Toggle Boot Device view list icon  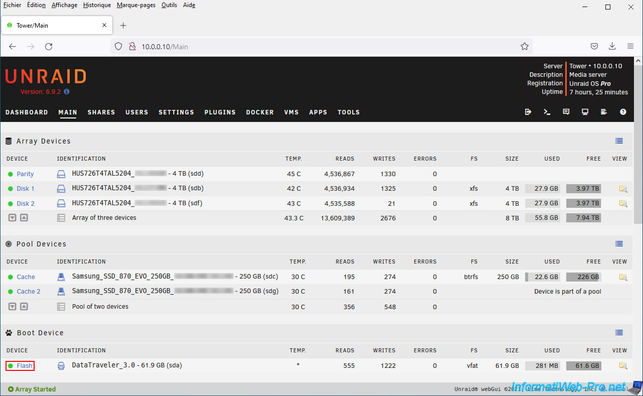pos(619,333)
